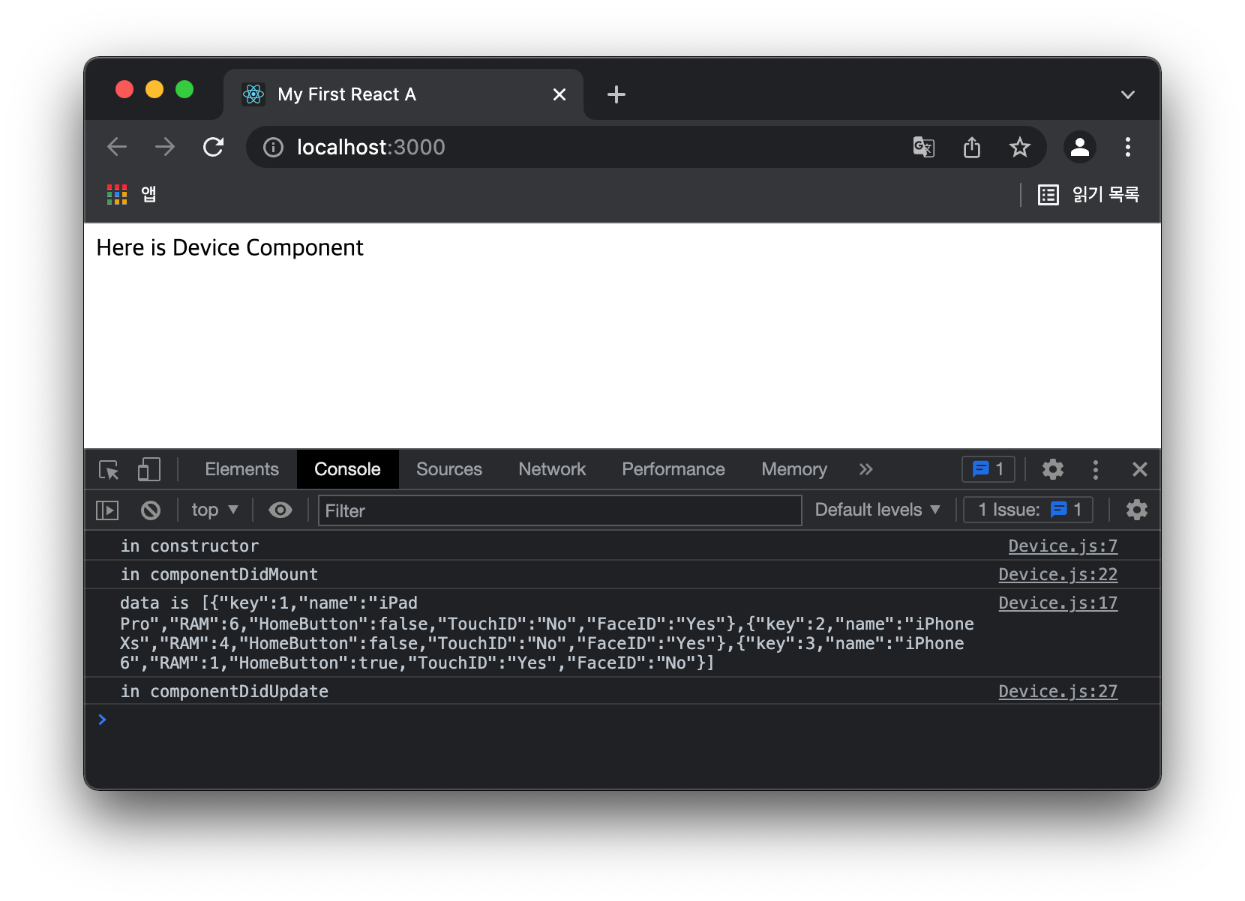Show console sidebar
Viewport: 1245px width, 901px height.
coord(107,510)
